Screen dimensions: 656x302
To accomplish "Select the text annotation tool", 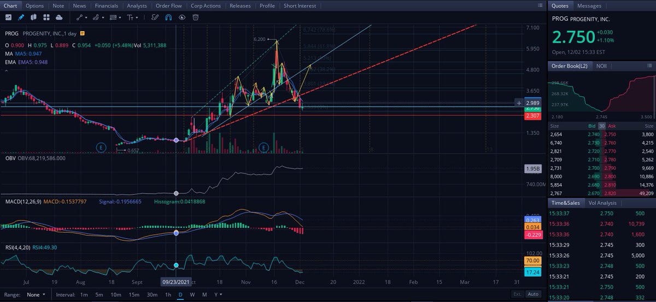I will [x=130, y=17].
